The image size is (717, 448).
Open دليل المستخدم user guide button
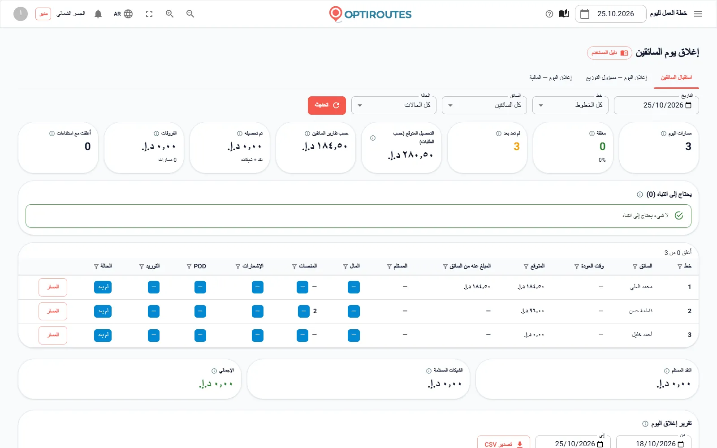(x=609, y=53)
